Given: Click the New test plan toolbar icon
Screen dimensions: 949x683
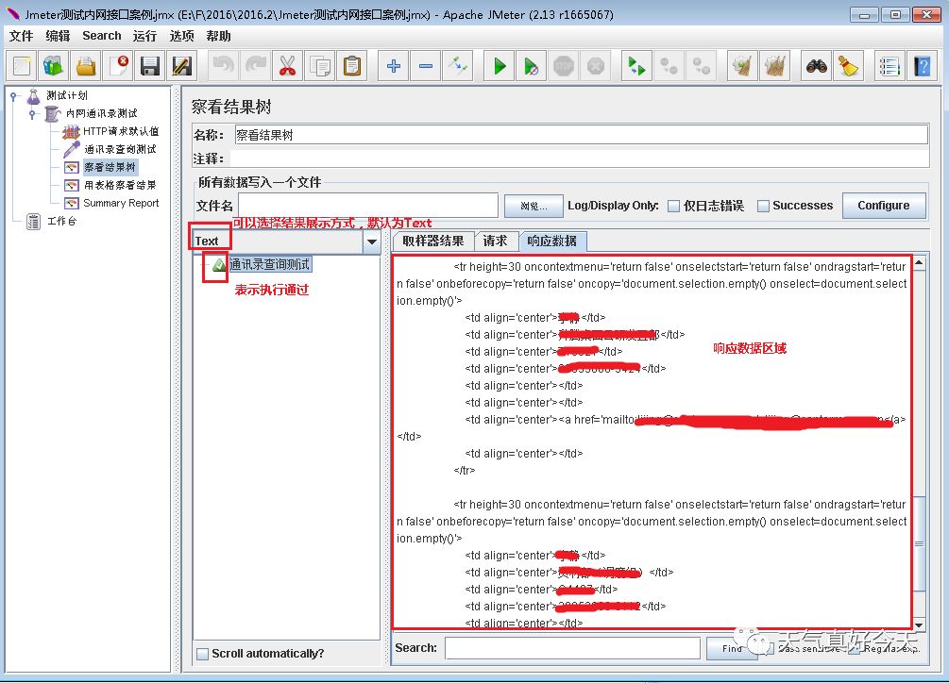Looking at the screenshot, I should (x=21, y=66).
